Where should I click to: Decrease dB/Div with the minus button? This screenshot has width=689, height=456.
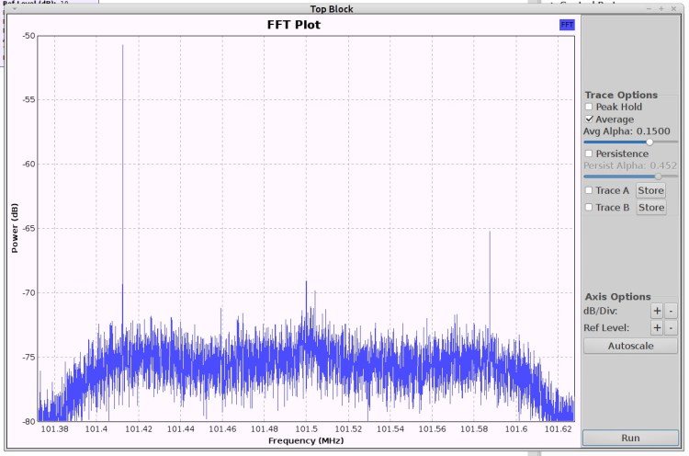(671, 312)
